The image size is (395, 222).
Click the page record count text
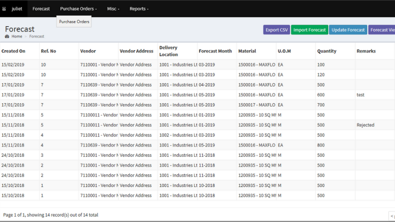click(x=51, y=215)
